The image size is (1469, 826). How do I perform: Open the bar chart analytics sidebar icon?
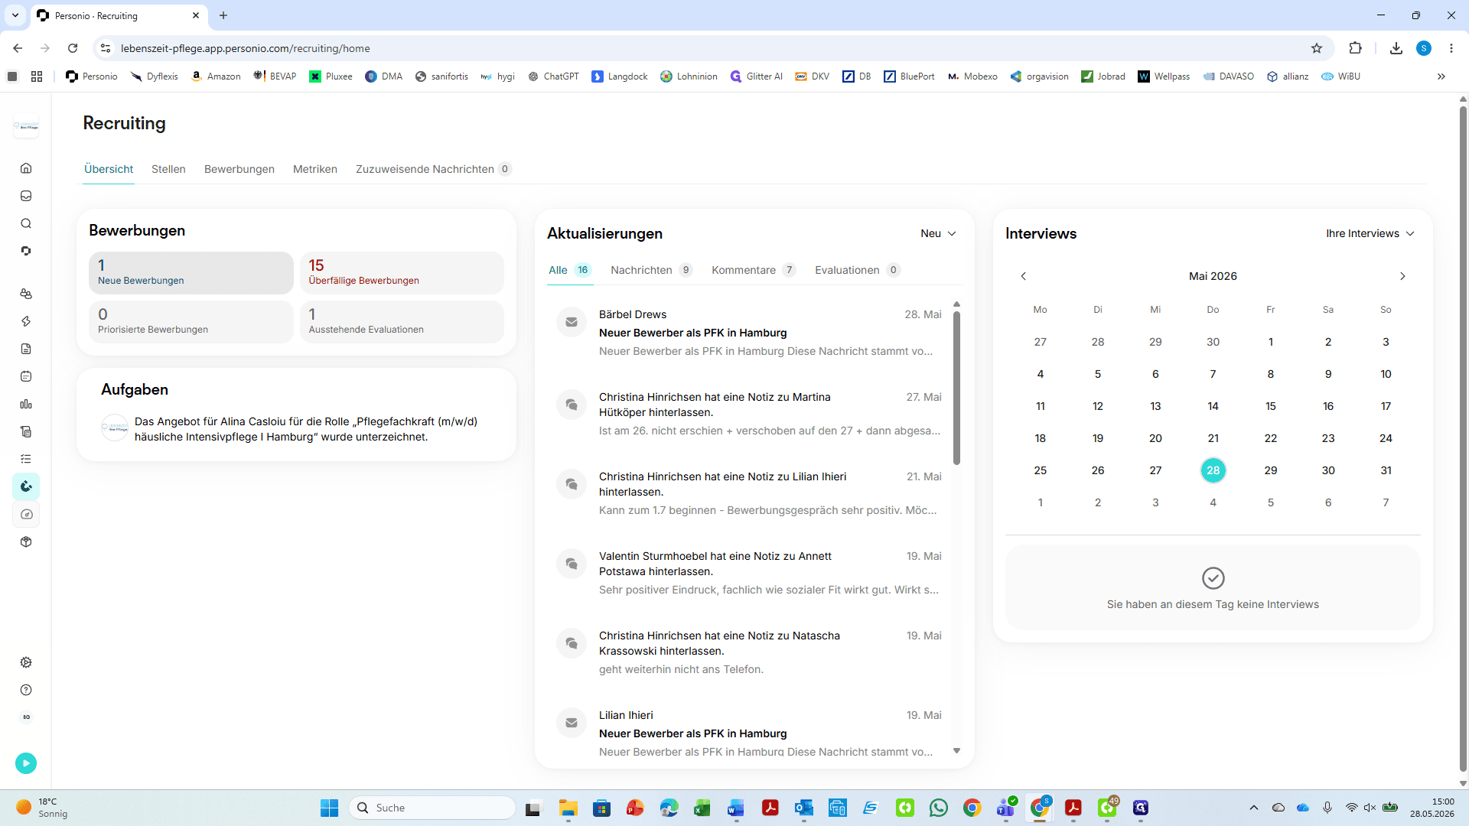(26, 404)
